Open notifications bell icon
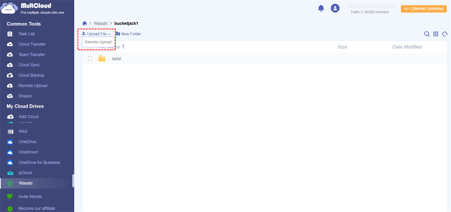The width and height of the screenshot is (451, 212). [321, 8]
